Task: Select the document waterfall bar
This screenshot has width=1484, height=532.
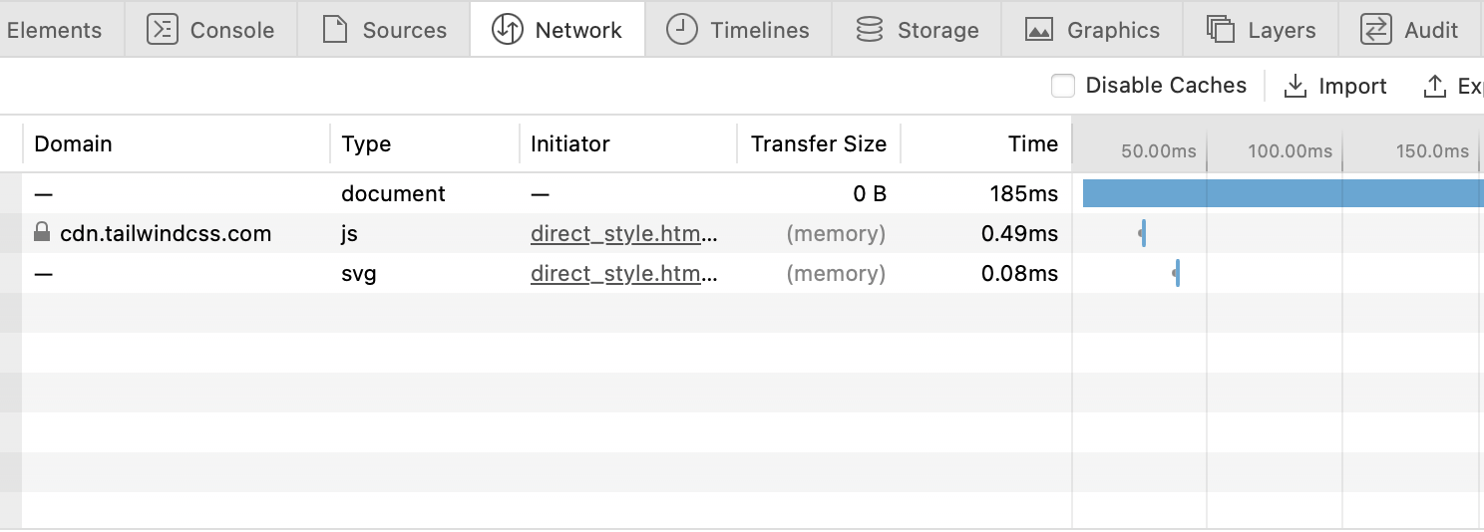Action: click(x=1283, y=193)
